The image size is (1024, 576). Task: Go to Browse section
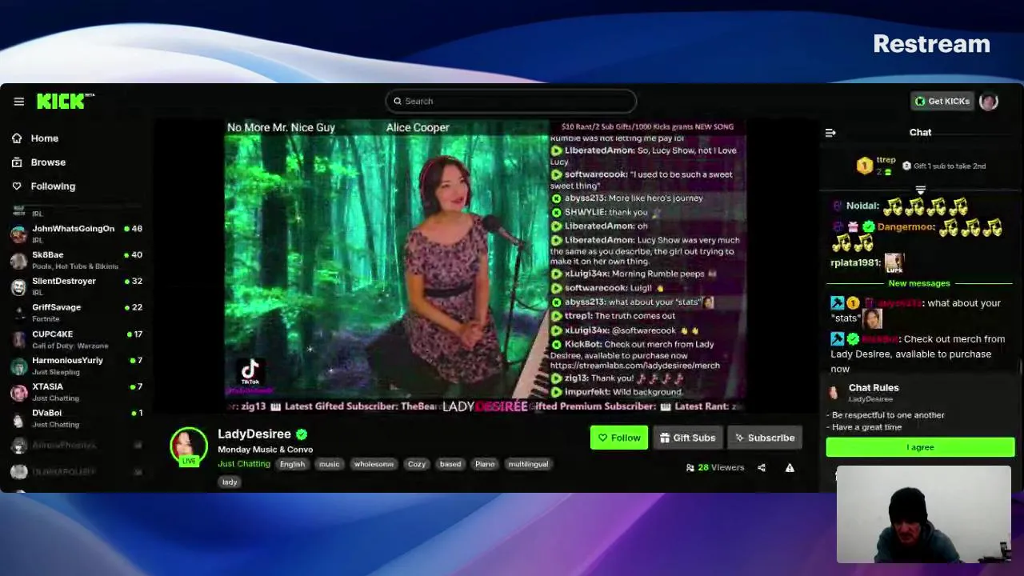[x=48, y=162]
